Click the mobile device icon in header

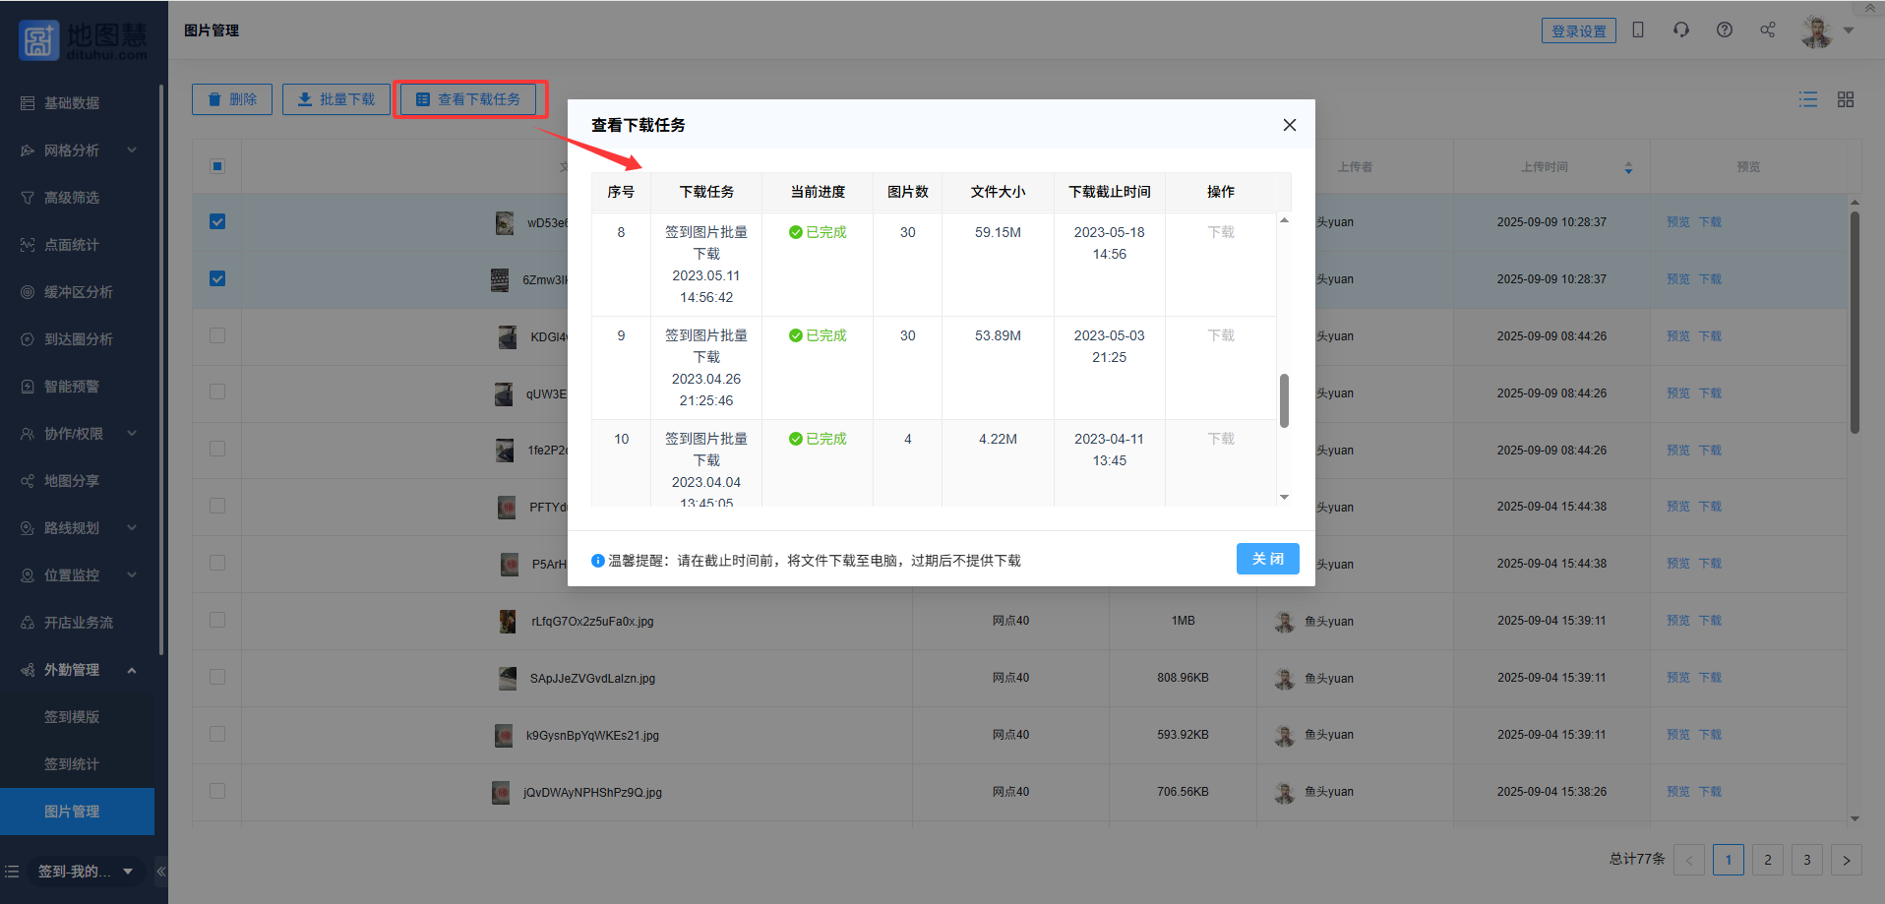point(1638,30)
